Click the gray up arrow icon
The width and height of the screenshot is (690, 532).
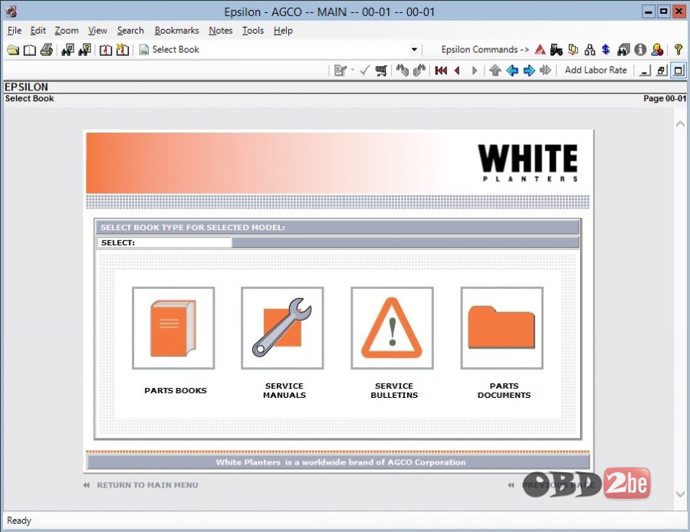coord(495,71)
